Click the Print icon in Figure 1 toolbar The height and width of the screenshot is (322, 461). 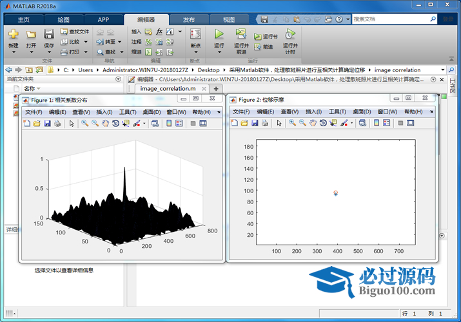[x=57, y=123]
